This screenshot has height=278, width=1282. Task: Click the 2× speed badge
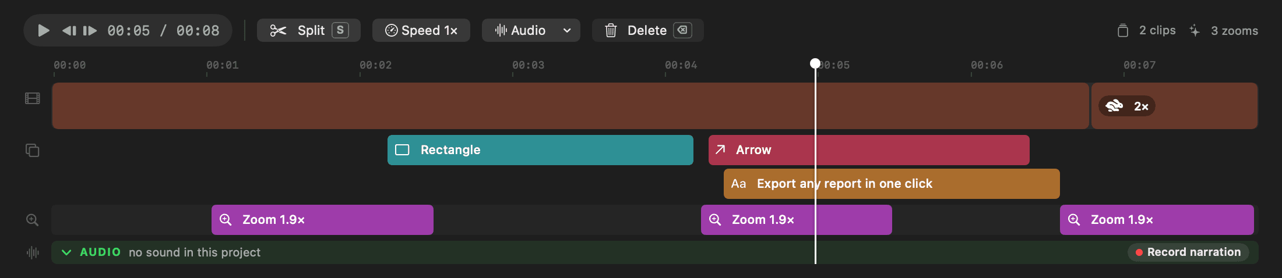coord(1127,106)
